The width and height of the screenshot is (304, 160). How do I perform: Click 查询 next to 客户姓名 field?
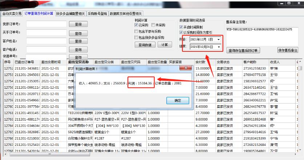[x=78, y=41]
